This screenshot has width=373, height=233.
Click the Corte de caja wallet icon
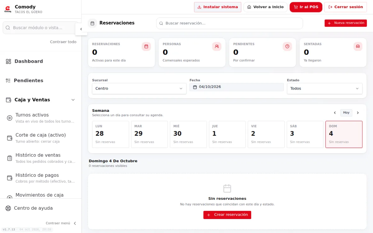[x=10, y=138]
